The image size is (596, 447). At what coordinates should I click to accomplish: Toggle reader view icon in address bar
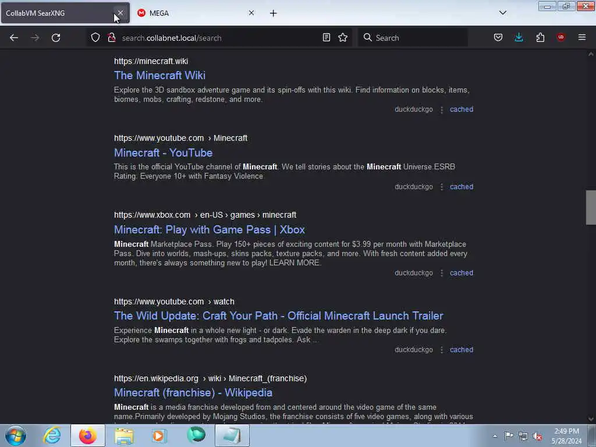coord(326,38)
